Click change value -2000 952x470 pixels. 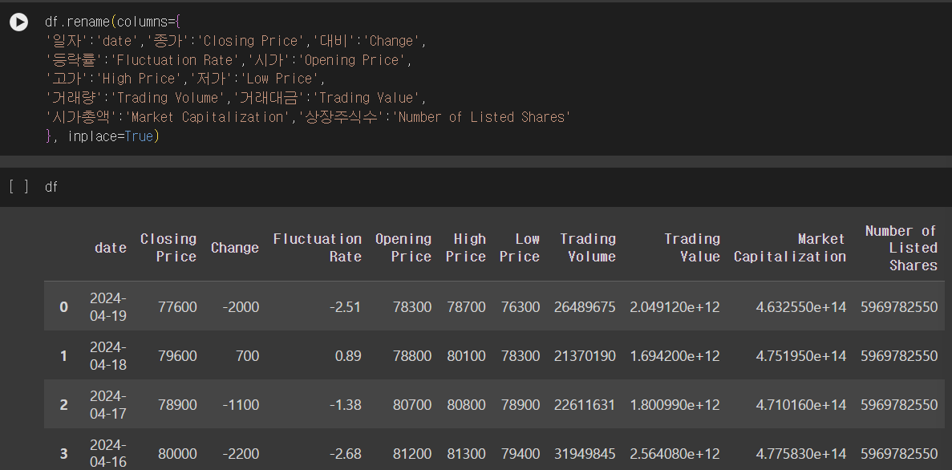pyautogui.click(x=241, y=306)
